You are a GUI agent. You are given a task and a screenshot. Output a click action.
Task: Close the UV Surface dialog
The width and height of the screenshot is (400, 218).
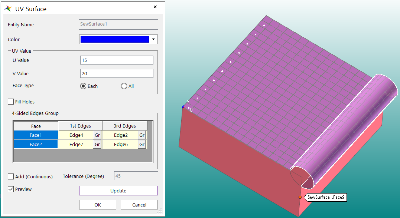[155, 7]
